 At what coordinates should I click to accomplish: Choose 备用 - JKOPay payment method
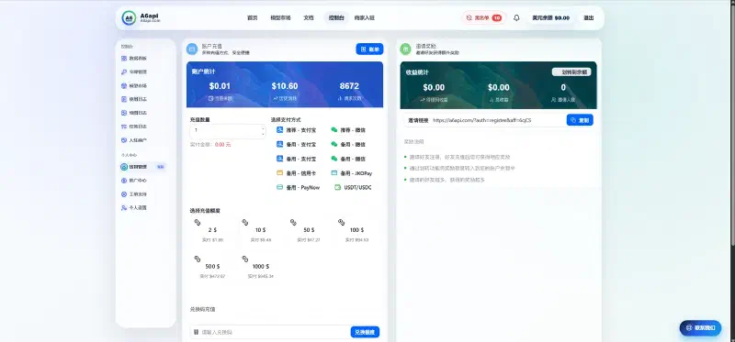pyautogui.click(x=352, y=173)
